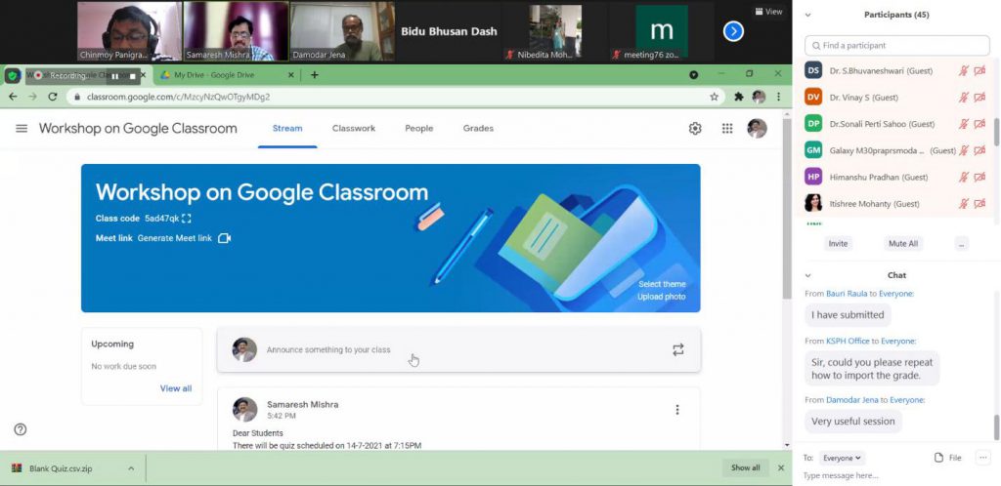Click View all in Upcoming card
1001x486 pixels.
pyautogui.click(x=176, y=388)
